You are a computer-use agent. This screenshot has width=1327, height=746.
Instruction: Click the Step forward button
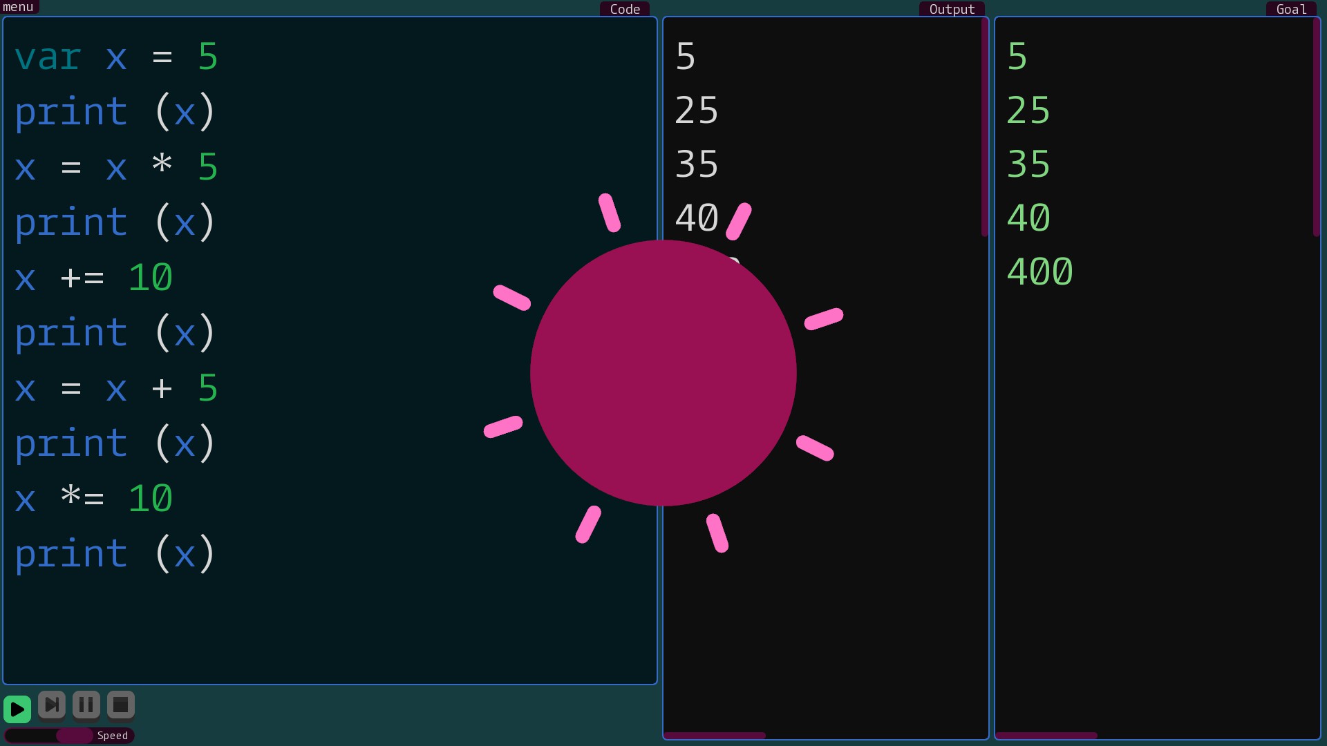pyautogui.click(x=52, y=705)
